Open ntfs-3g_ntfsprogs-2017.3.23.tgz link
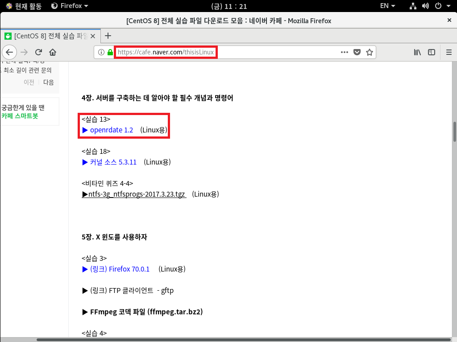 [134, 194]
